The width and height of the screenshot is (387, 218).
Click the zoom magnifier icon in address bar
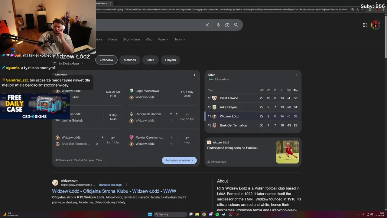[x=358, y=9]
